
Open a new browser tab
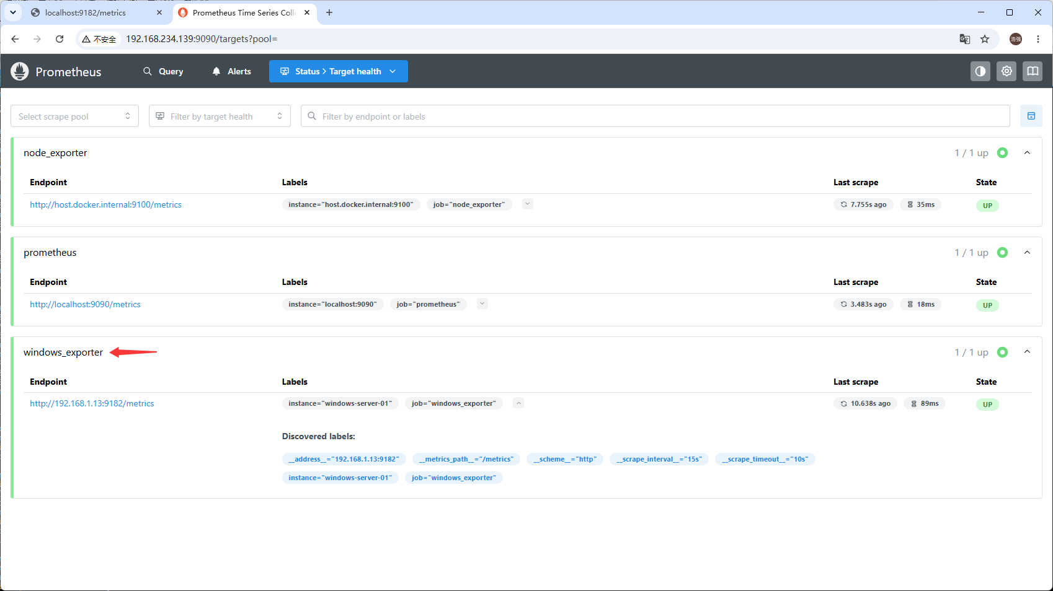[x=329, y=12]
